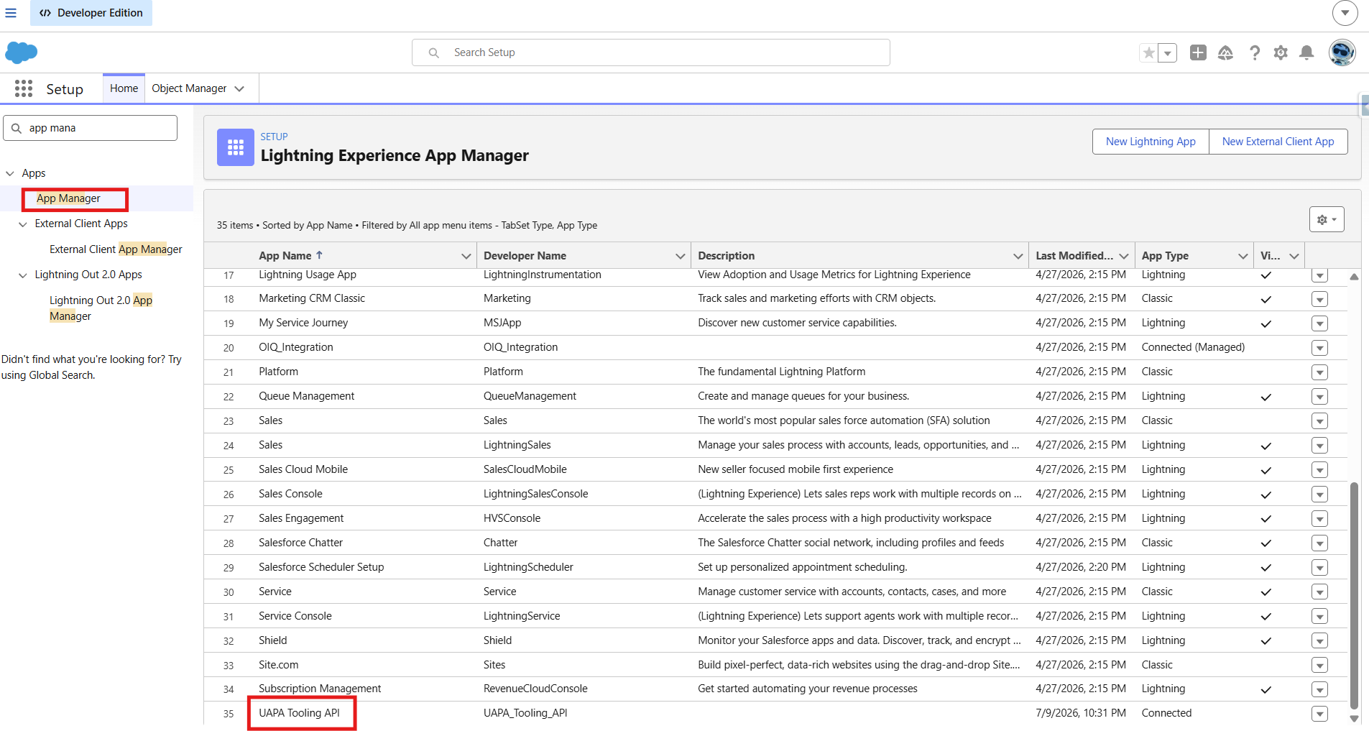Open Lightning Out 2.0 App Manager

pos(101,308)
